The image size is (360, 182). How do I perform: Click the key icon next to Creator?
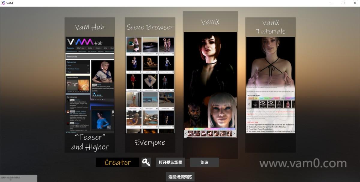coord(146,162)
